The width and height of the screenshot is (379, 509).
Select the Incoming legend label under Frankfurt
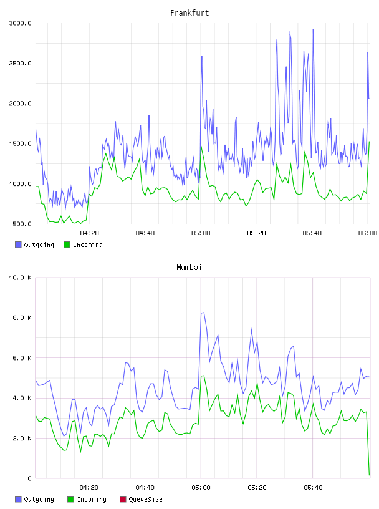click(x=88, y=245)
